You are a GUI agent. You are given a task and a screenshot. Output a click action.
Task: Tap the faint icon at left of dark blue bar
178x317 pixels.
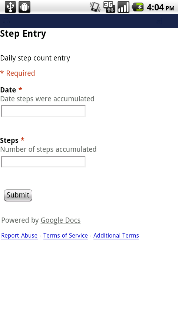pos(6,21)
